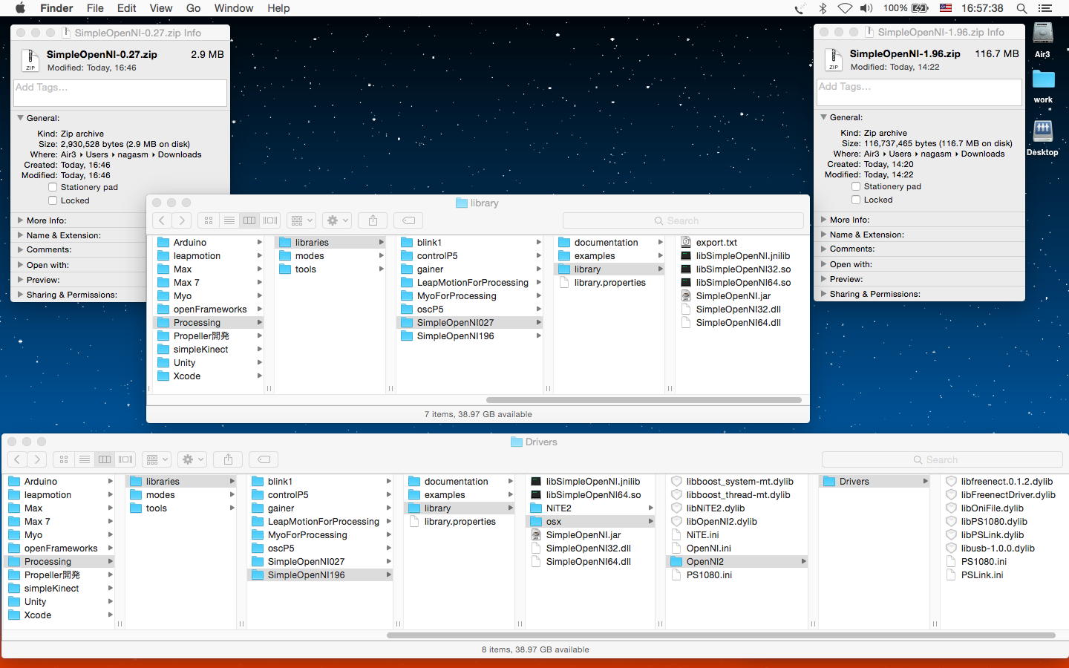
Task: Switch to Cover Flow view in library window
Action: 270,220
